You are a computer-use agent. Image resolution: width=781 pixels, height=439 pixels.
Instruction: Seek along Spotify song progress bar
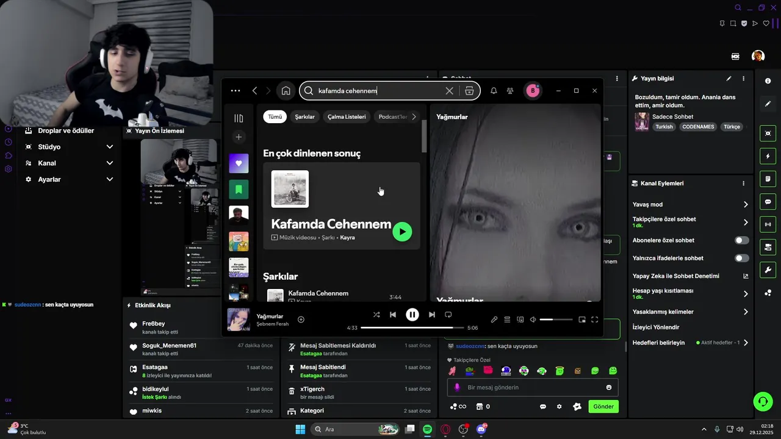click(412, 327)
